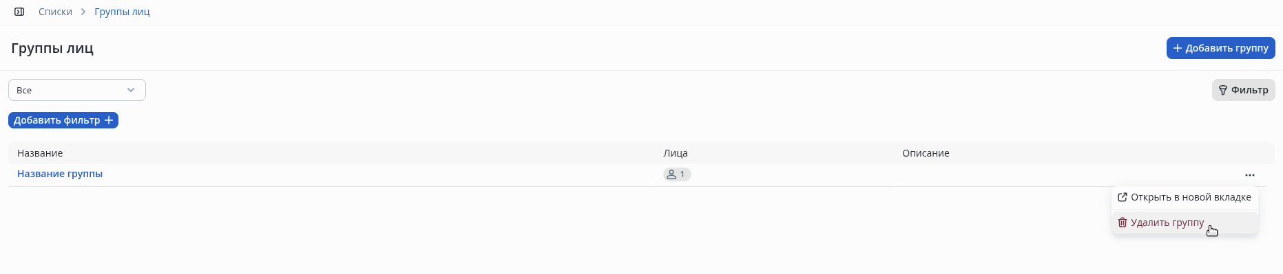The width and height of the screenshot is (1283, 274).
Task: Click the Лица column header
Action: [x=675, y=153]
